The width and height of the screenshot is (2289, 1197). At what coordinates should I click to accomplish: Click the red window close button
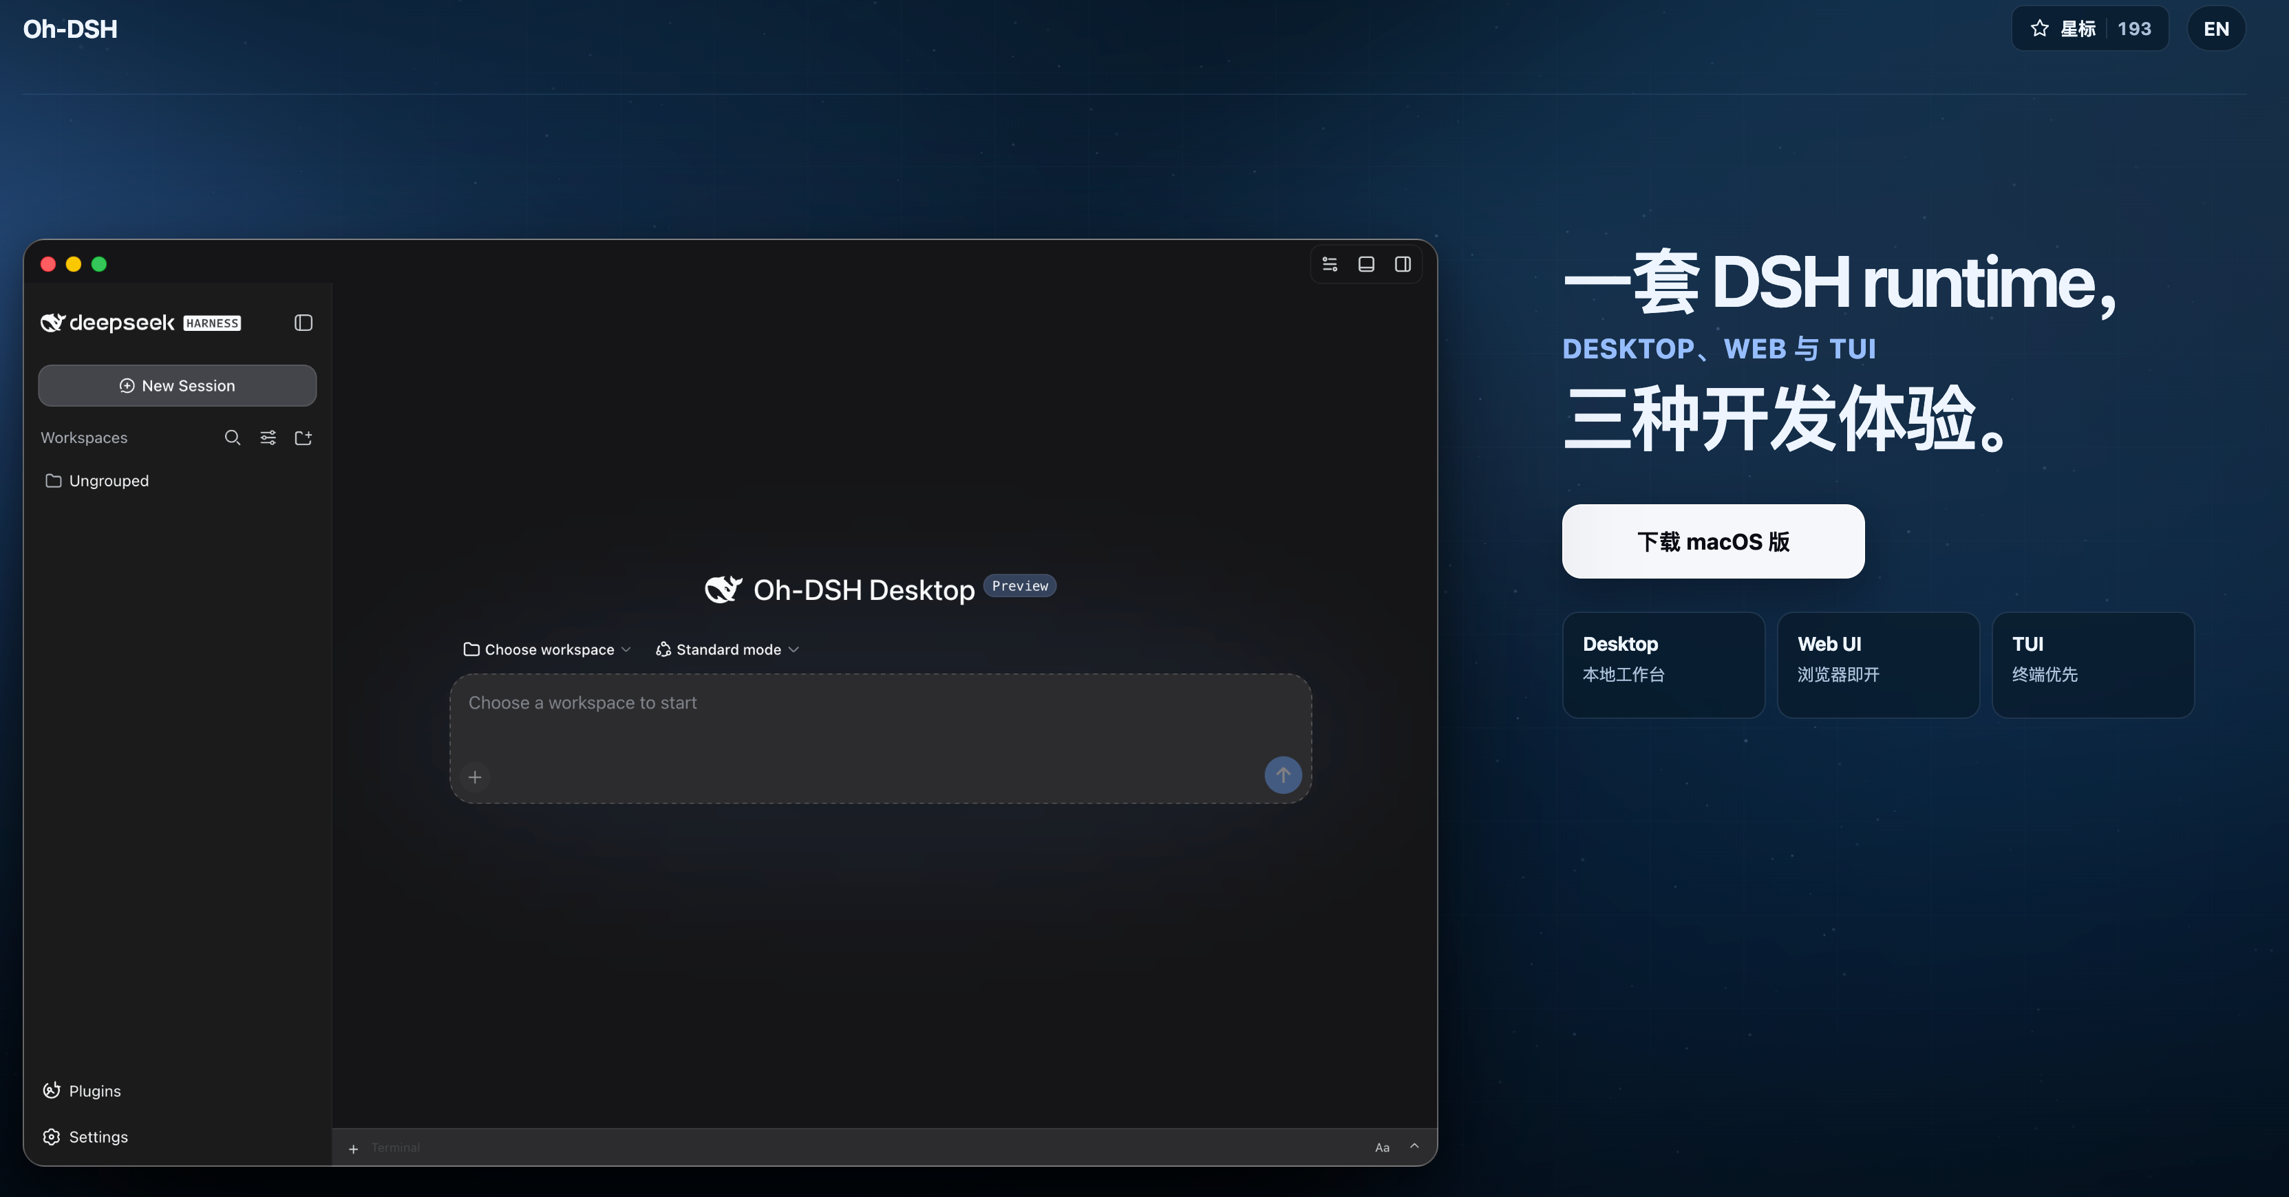[x=48, y=263]
